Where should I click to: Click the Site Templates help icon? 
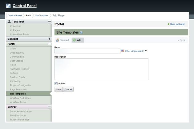point(81,32)
